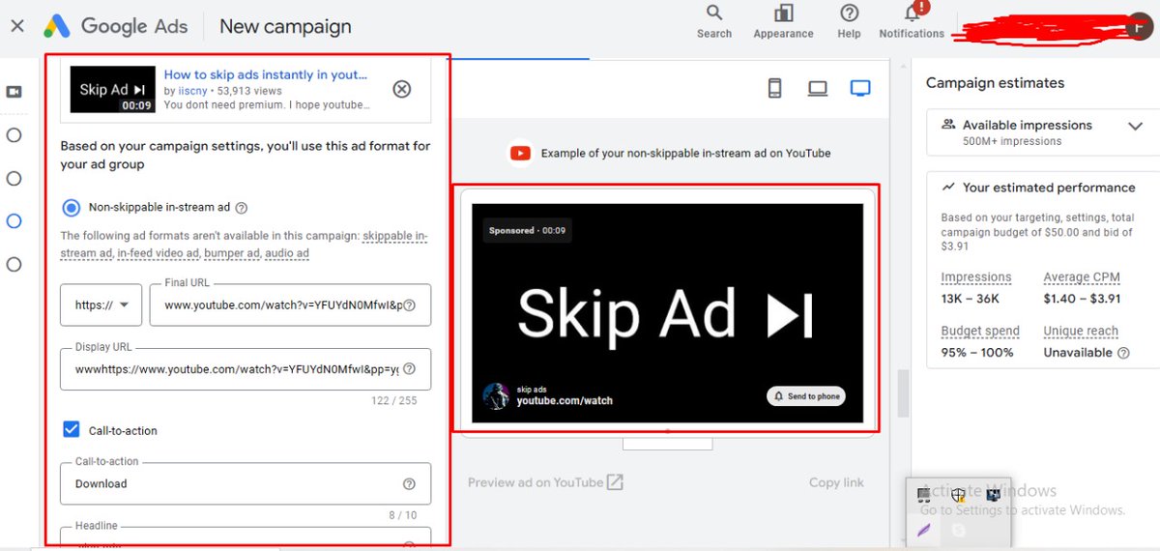The width and height of the screenshot is (1160, 551).
Task: Click the audio ad dotted link
Action: pos(288,253)
